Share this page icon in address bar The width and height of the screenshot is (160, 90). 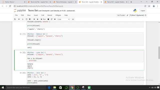145,6
